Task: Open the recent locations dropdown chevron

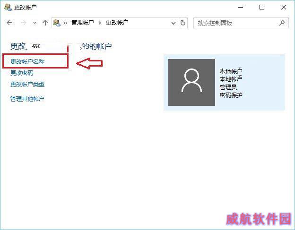Action: pyautogui.click(x=35, y=23)
